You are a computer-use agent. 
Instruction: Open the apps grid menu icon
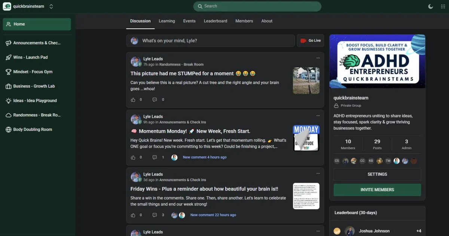pyautogui.click(x=443, y=6)
